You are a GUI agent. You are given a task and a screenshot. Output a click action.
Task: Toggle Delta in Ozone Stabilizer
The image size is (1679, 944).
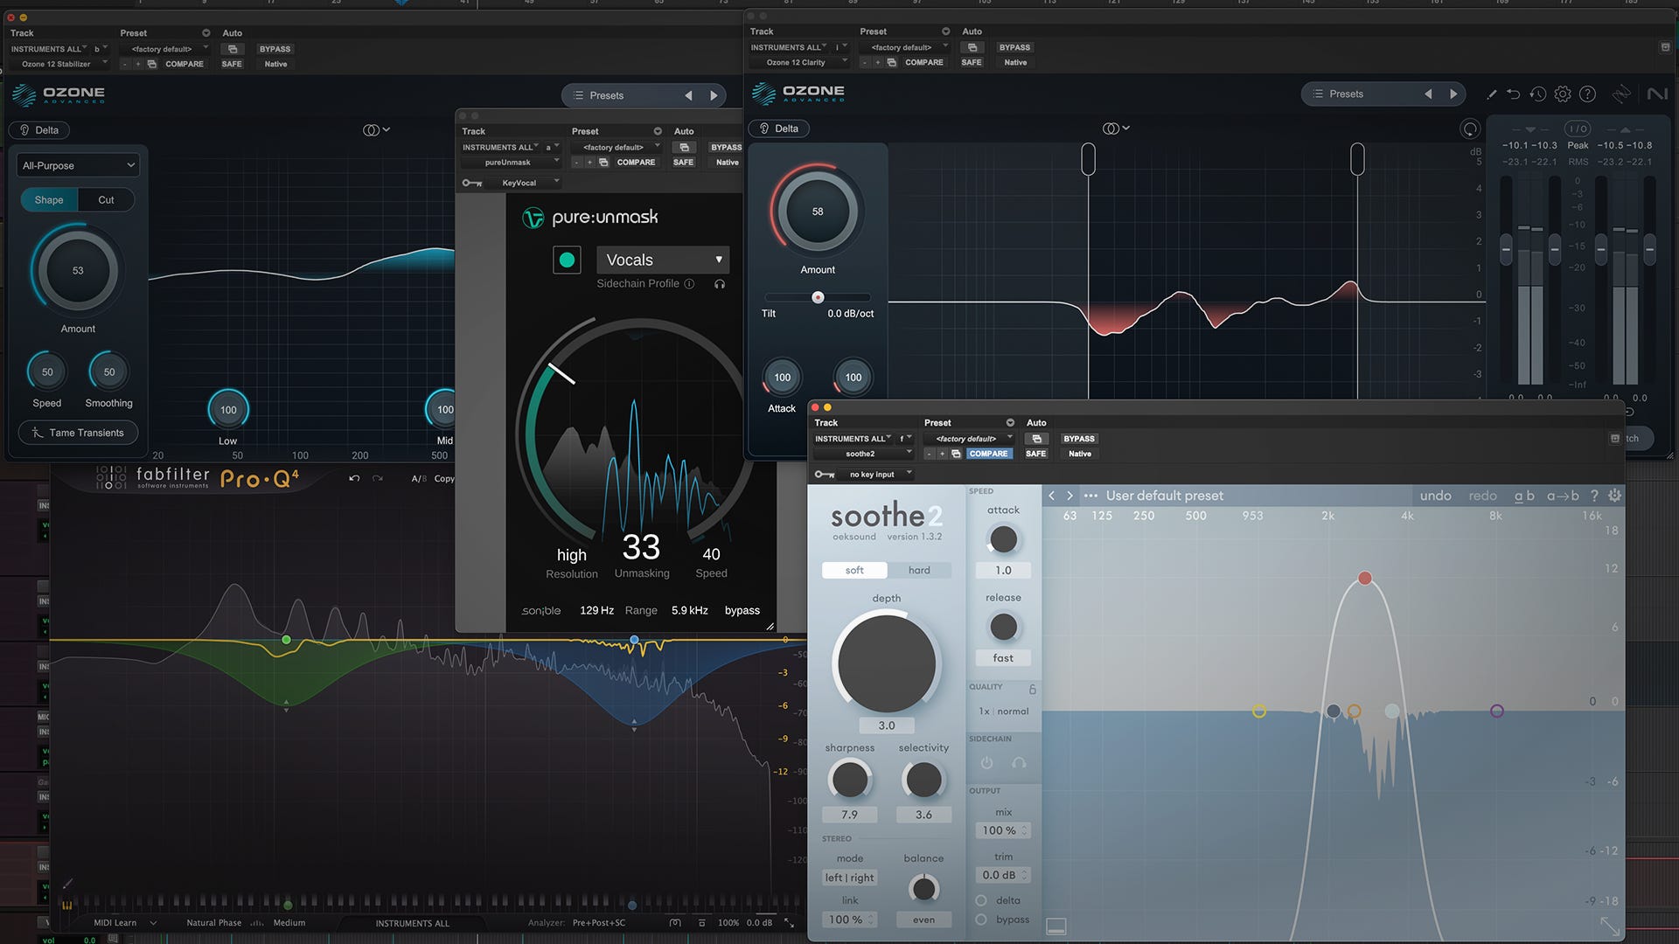[x=39, y=130]
